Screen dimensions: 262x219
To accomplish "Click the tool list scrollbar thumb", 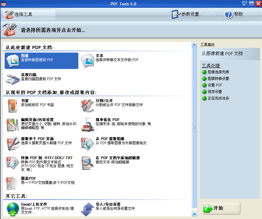I will tap(194, 127).
